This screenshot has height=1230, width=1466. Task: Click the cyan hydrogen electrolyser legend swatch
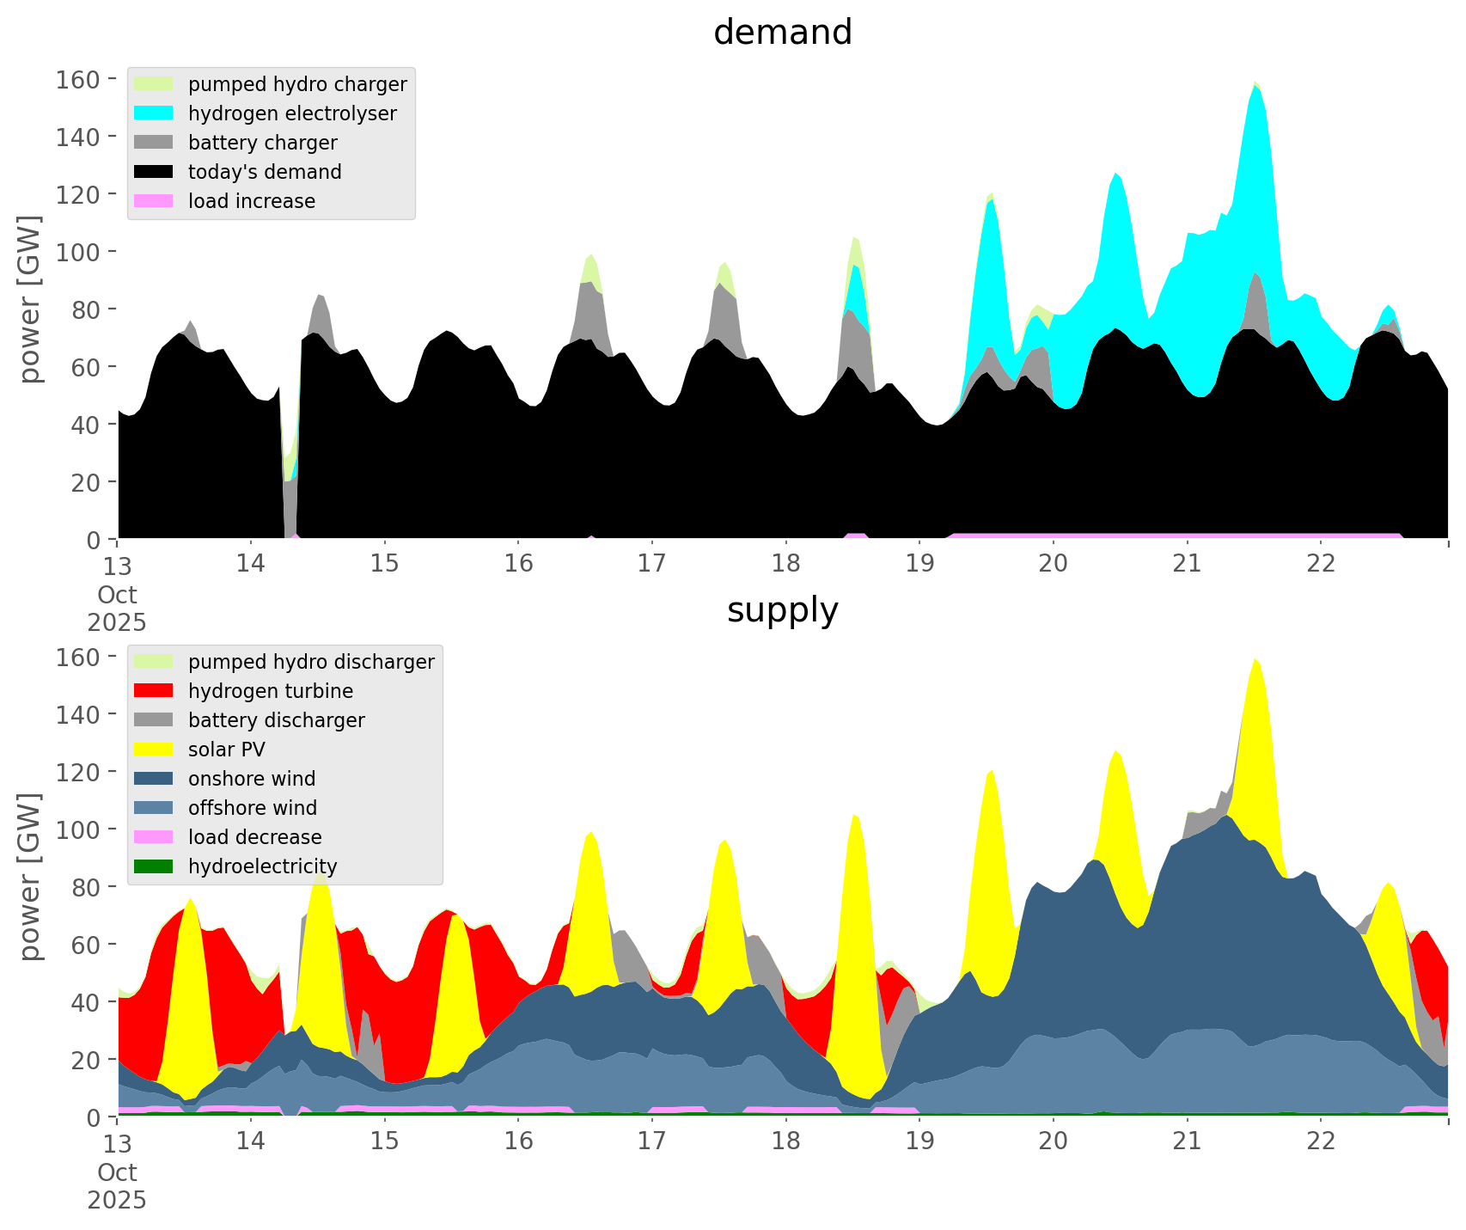click(x=154, y=113)
